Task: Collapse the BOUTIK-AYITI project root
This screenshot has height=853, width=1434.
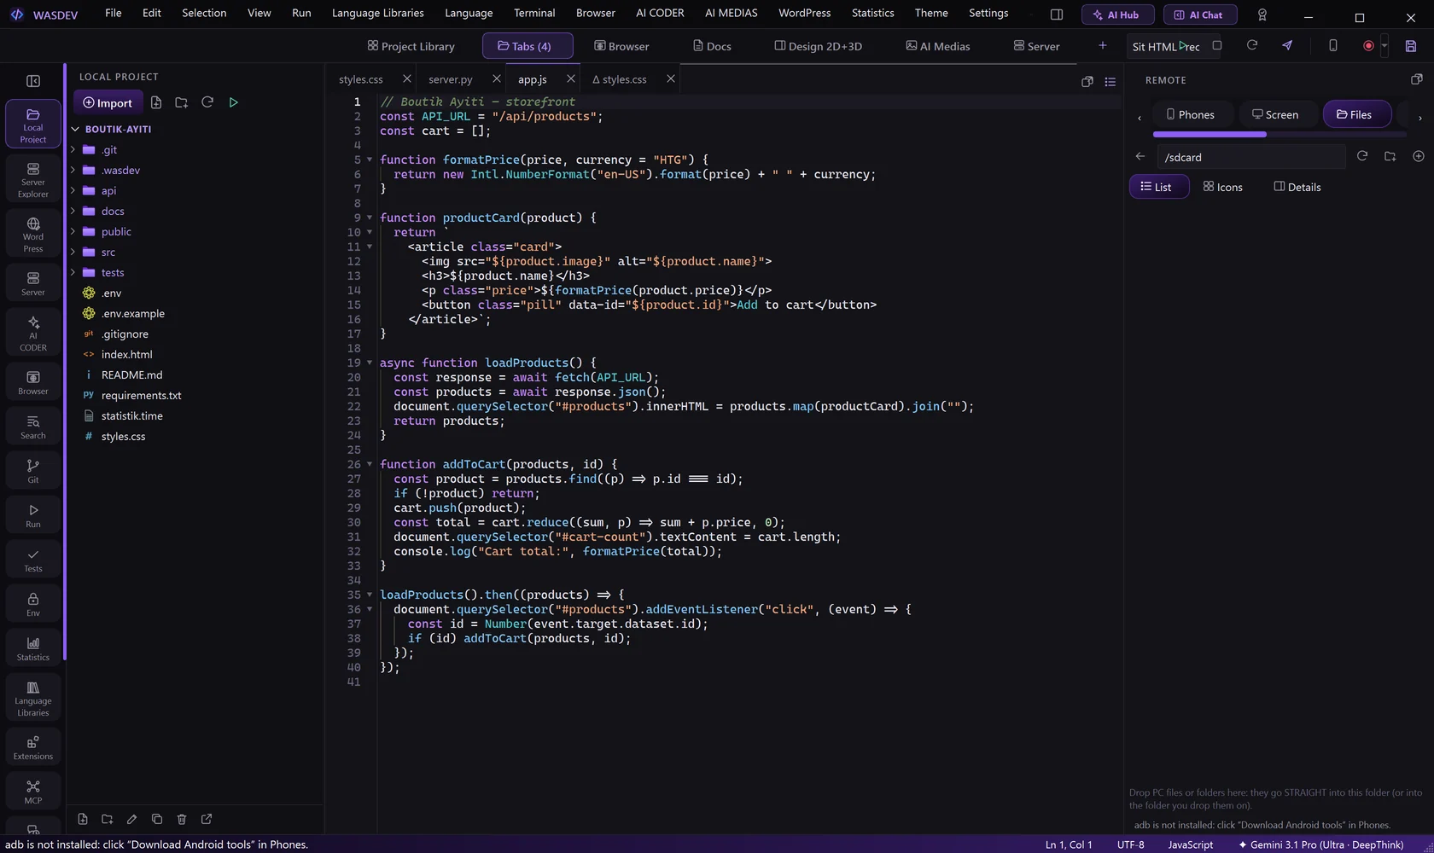Action: tap(75, 129)
